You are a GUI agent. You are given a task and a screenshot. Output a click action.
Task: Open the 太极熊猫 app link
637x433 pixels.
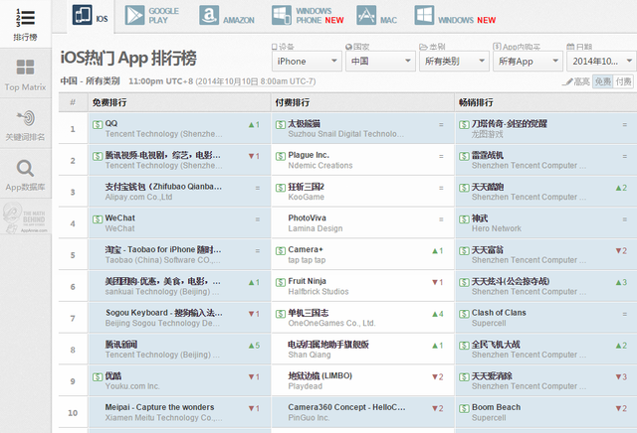304,123
